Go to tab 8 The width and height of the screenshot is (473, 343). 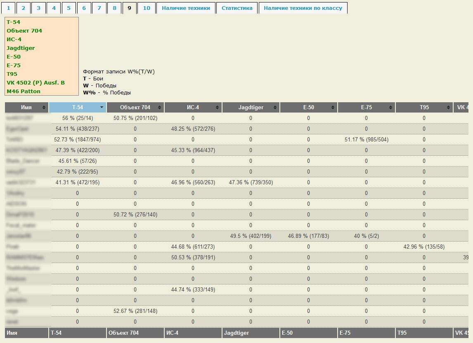pos(114,8)
